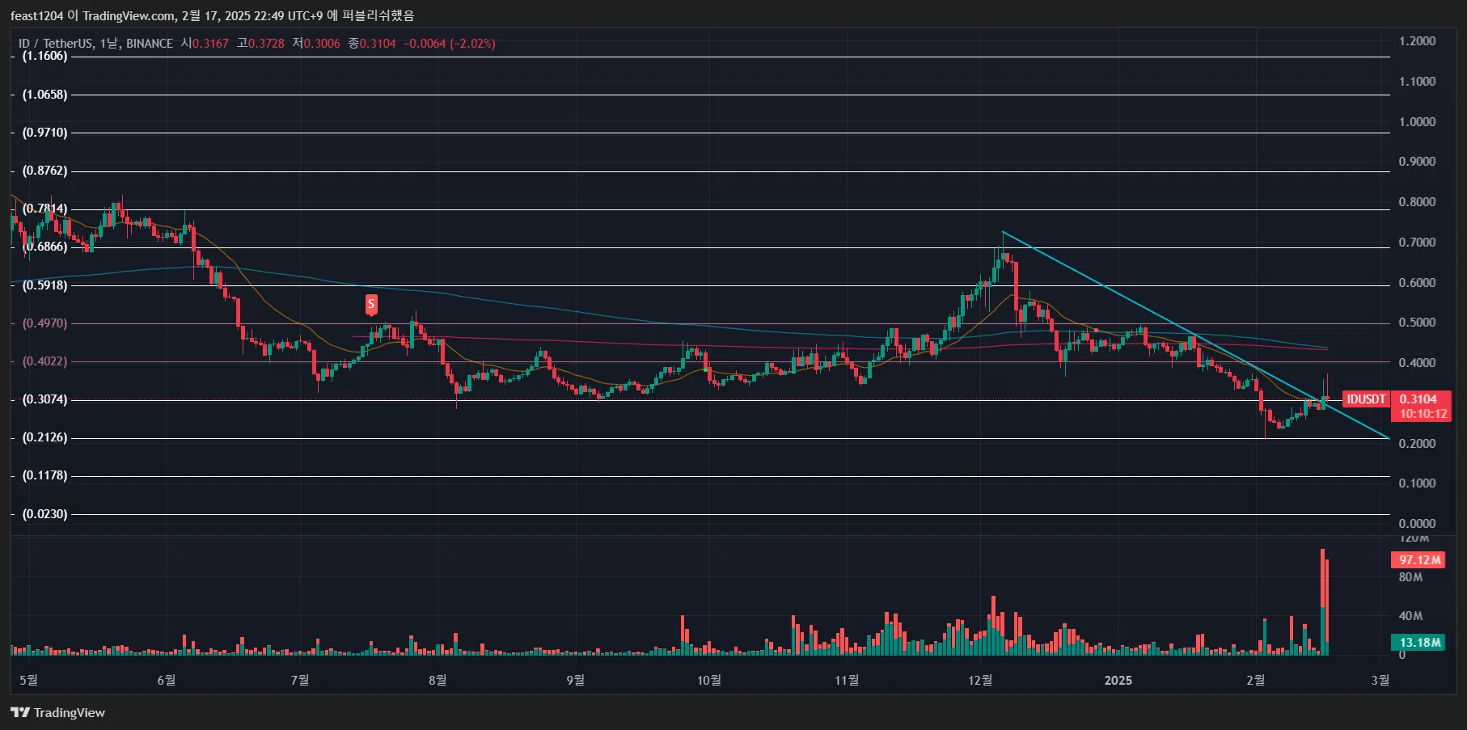Click 0.0000 on the price axis

point(1418,524)
